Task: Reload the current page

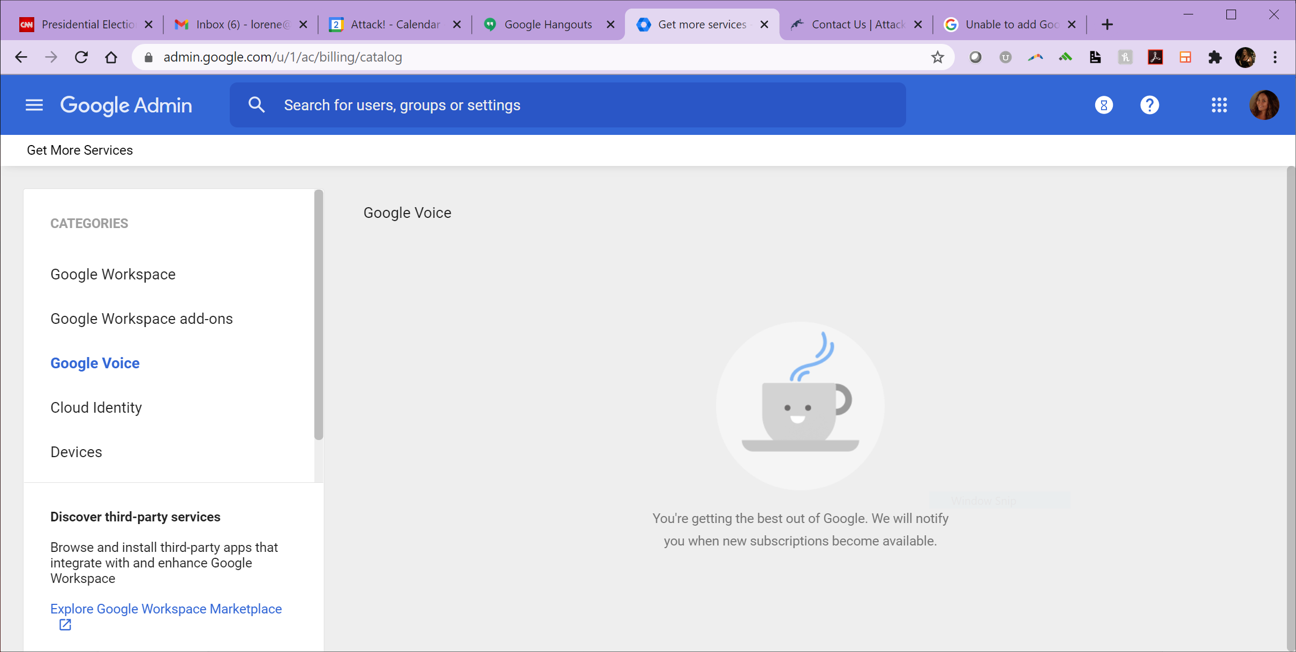Action: point(81,57)
